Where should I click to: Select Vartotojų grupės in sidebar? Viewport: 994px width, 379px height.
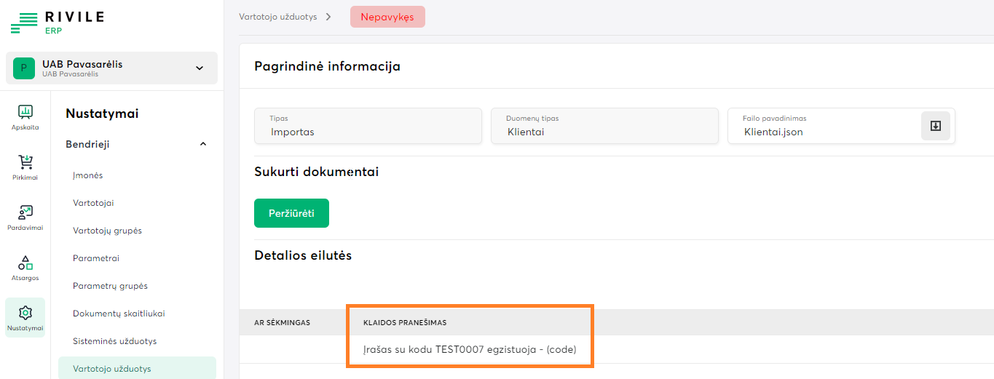coord(107,231)
